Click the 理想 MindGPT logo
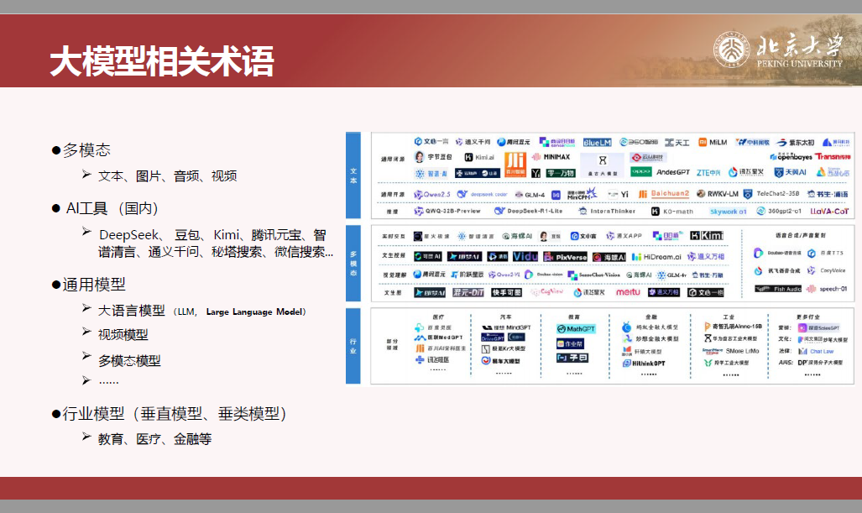Screen dimensions: 862x513 point(506,327)
